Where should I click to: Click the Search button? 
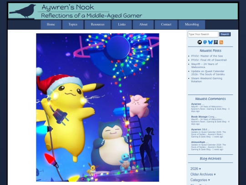click(x=225, y=34)
